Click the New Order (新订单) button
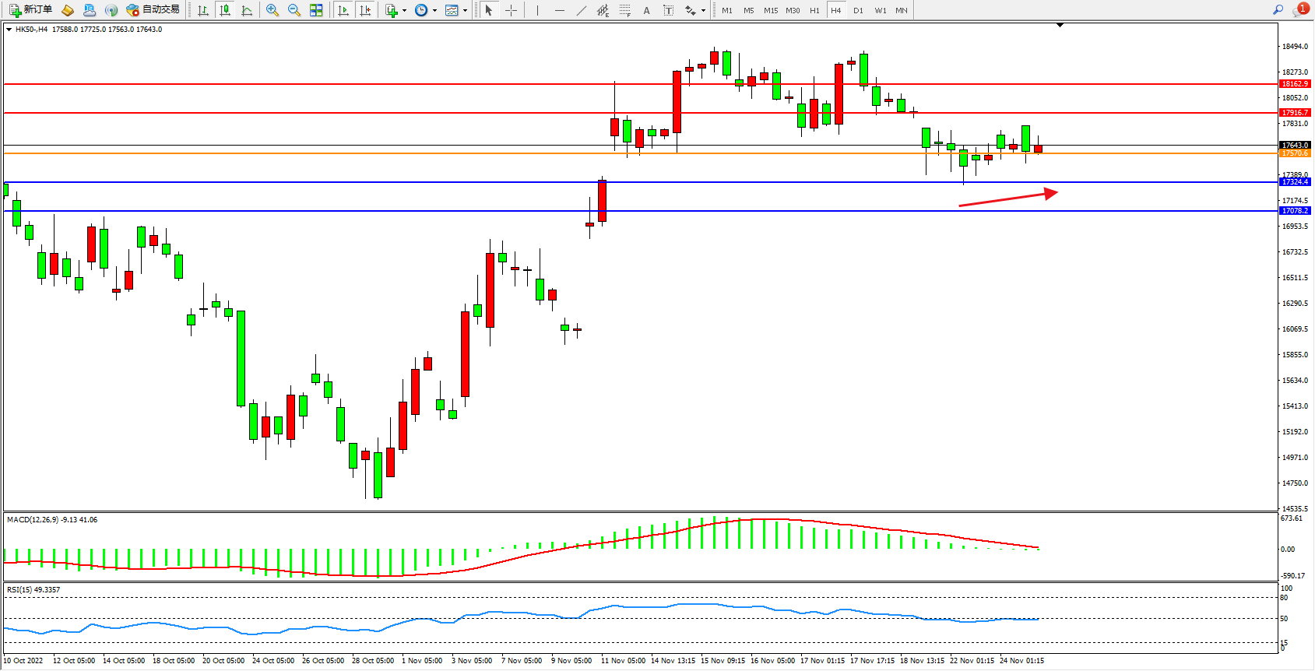This screenshot has height=671, width=1315. click(31, 10)
